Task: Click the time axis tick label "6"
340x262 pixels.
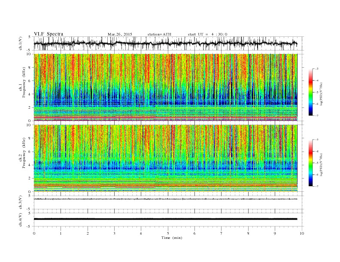Action: click(x=194, y=233)
